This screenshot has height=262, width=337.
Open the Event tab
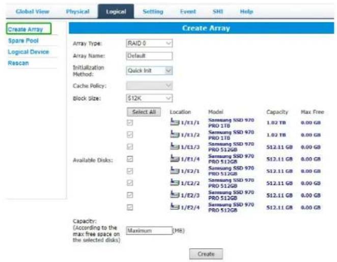188,11
